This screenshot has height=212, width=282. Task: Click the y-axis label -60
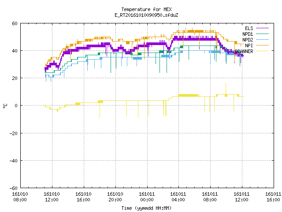(x=13, y=188)
